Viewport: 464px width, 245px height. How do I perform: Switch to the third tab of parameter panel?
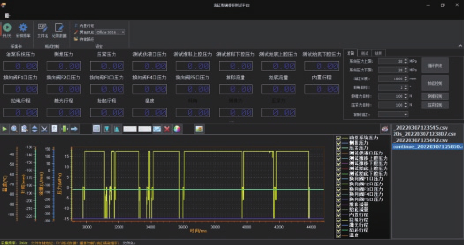click(x=378, y=53)
